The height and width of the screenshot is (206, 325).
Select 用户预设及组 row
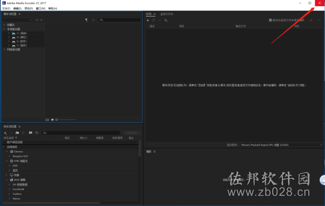click(70, 142)
